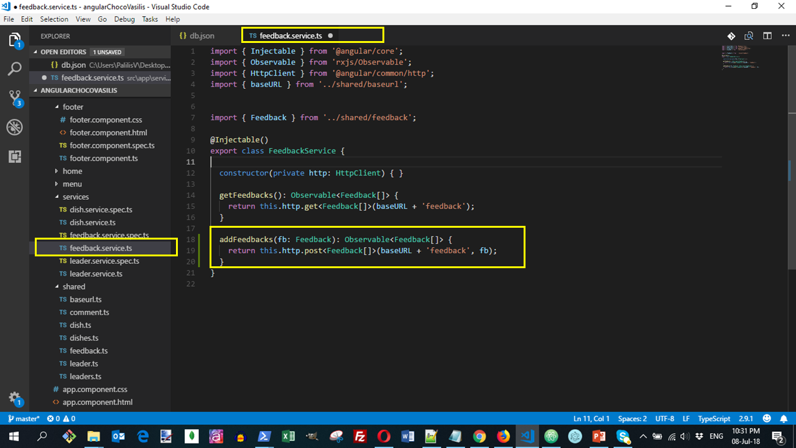
Task: Open the Extensions view in activity bar
Action: [x=14, y=157]
